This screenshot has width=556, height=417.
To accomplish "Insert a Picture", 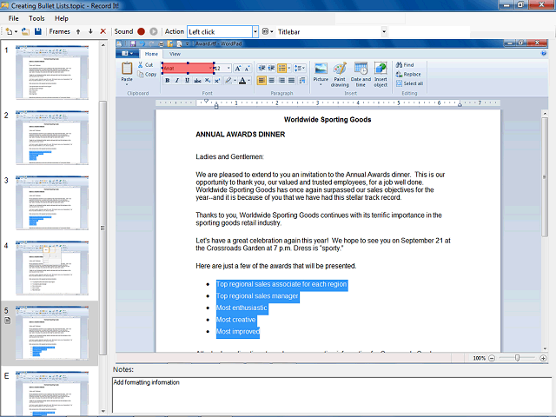I will pyautogui.click(x=321, y=74).
